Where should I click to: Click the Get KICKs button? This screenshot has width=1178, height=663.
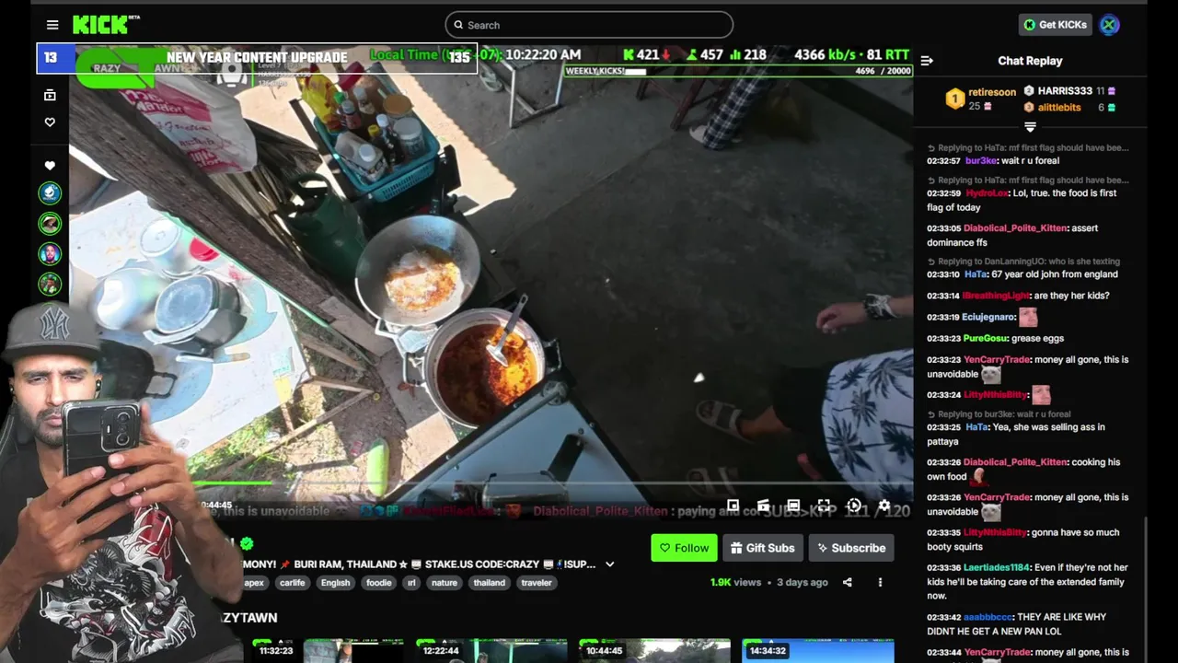[1055, 25]
